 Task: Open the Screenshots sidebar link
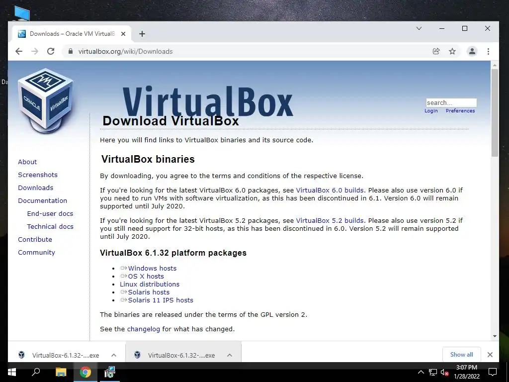click(38, 175)
